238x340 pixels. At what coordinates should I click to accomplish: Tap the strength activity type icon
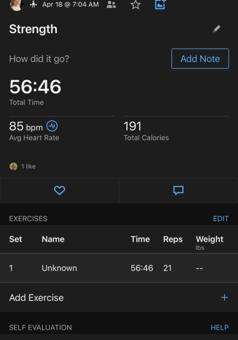pyautogui.click(x=34, y=4)
